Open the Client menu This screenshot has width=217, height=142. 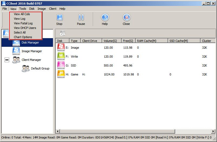[x=53, y=9]
